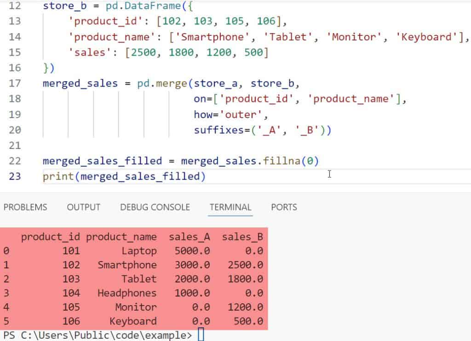Select the TERMINAL tab
471x341 pixels.
[x=230, y=207]
